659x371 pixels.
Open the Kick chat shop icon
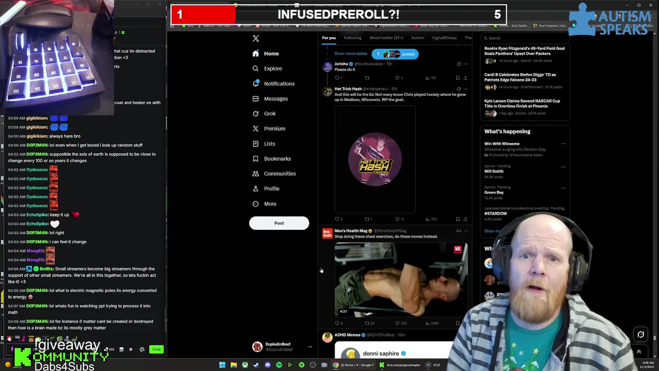[122, 349]
